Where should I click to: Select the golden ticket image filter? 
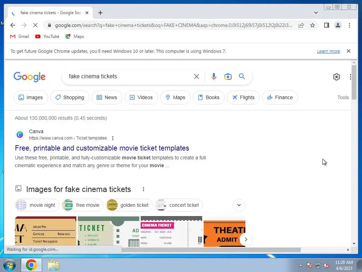pos(129,205)
